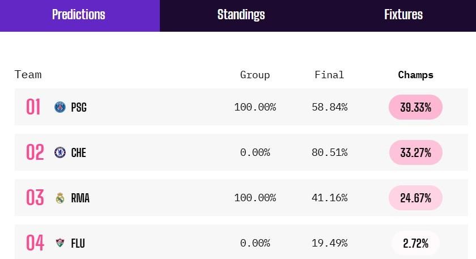The height and width of the screenshot is (259, 476).
Task: Click the Real Madrid crest icon
Action: point(60,198)
